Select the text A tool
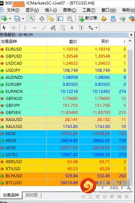Screen dimensions: 135x203 pyautogui.click(x=72, y=28)
